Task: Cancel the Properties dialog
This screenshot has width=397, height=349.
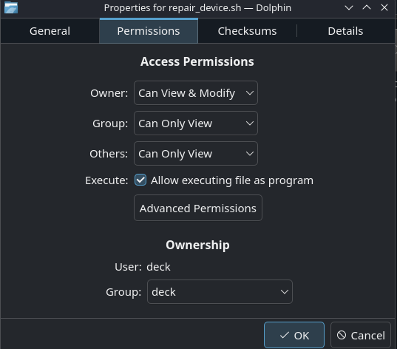Action: [361, 335]
